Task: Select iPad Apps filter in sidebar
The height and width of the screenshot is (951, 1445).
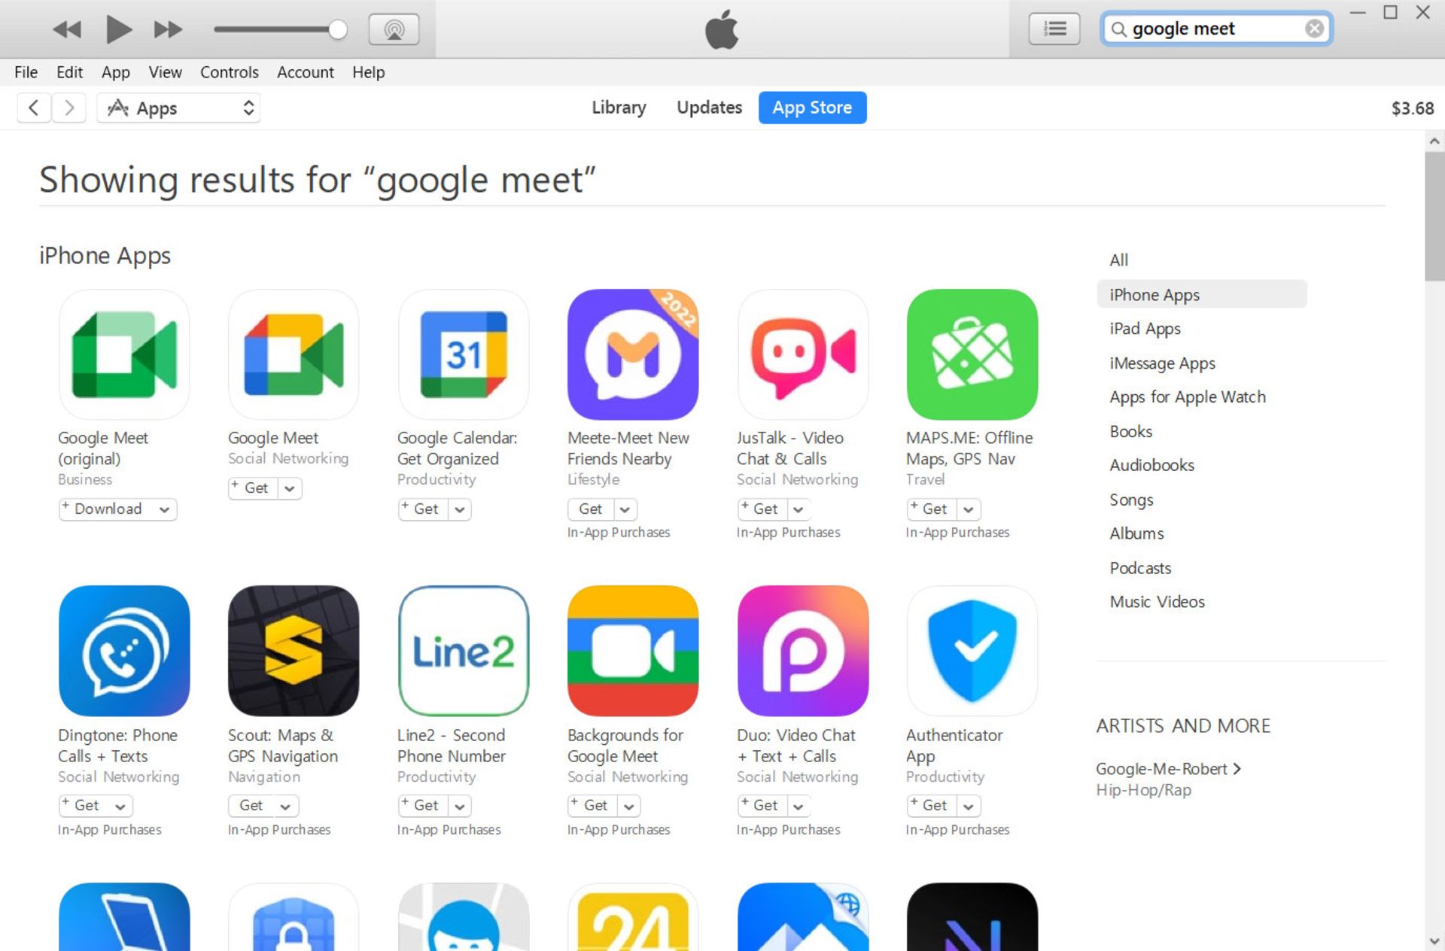Action: [1145, 328]
